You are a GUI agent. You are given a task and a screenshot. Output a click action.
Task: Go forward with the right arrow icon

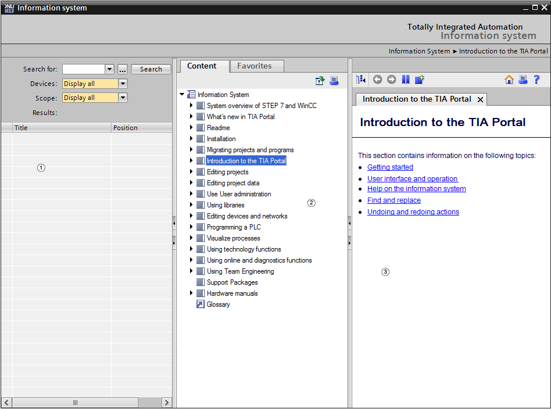tap(392, 80)
